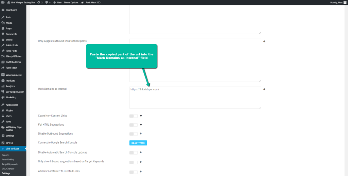Click the updates icon in admin bar
This screenshot has height=176, width=348.
point(40,2)
